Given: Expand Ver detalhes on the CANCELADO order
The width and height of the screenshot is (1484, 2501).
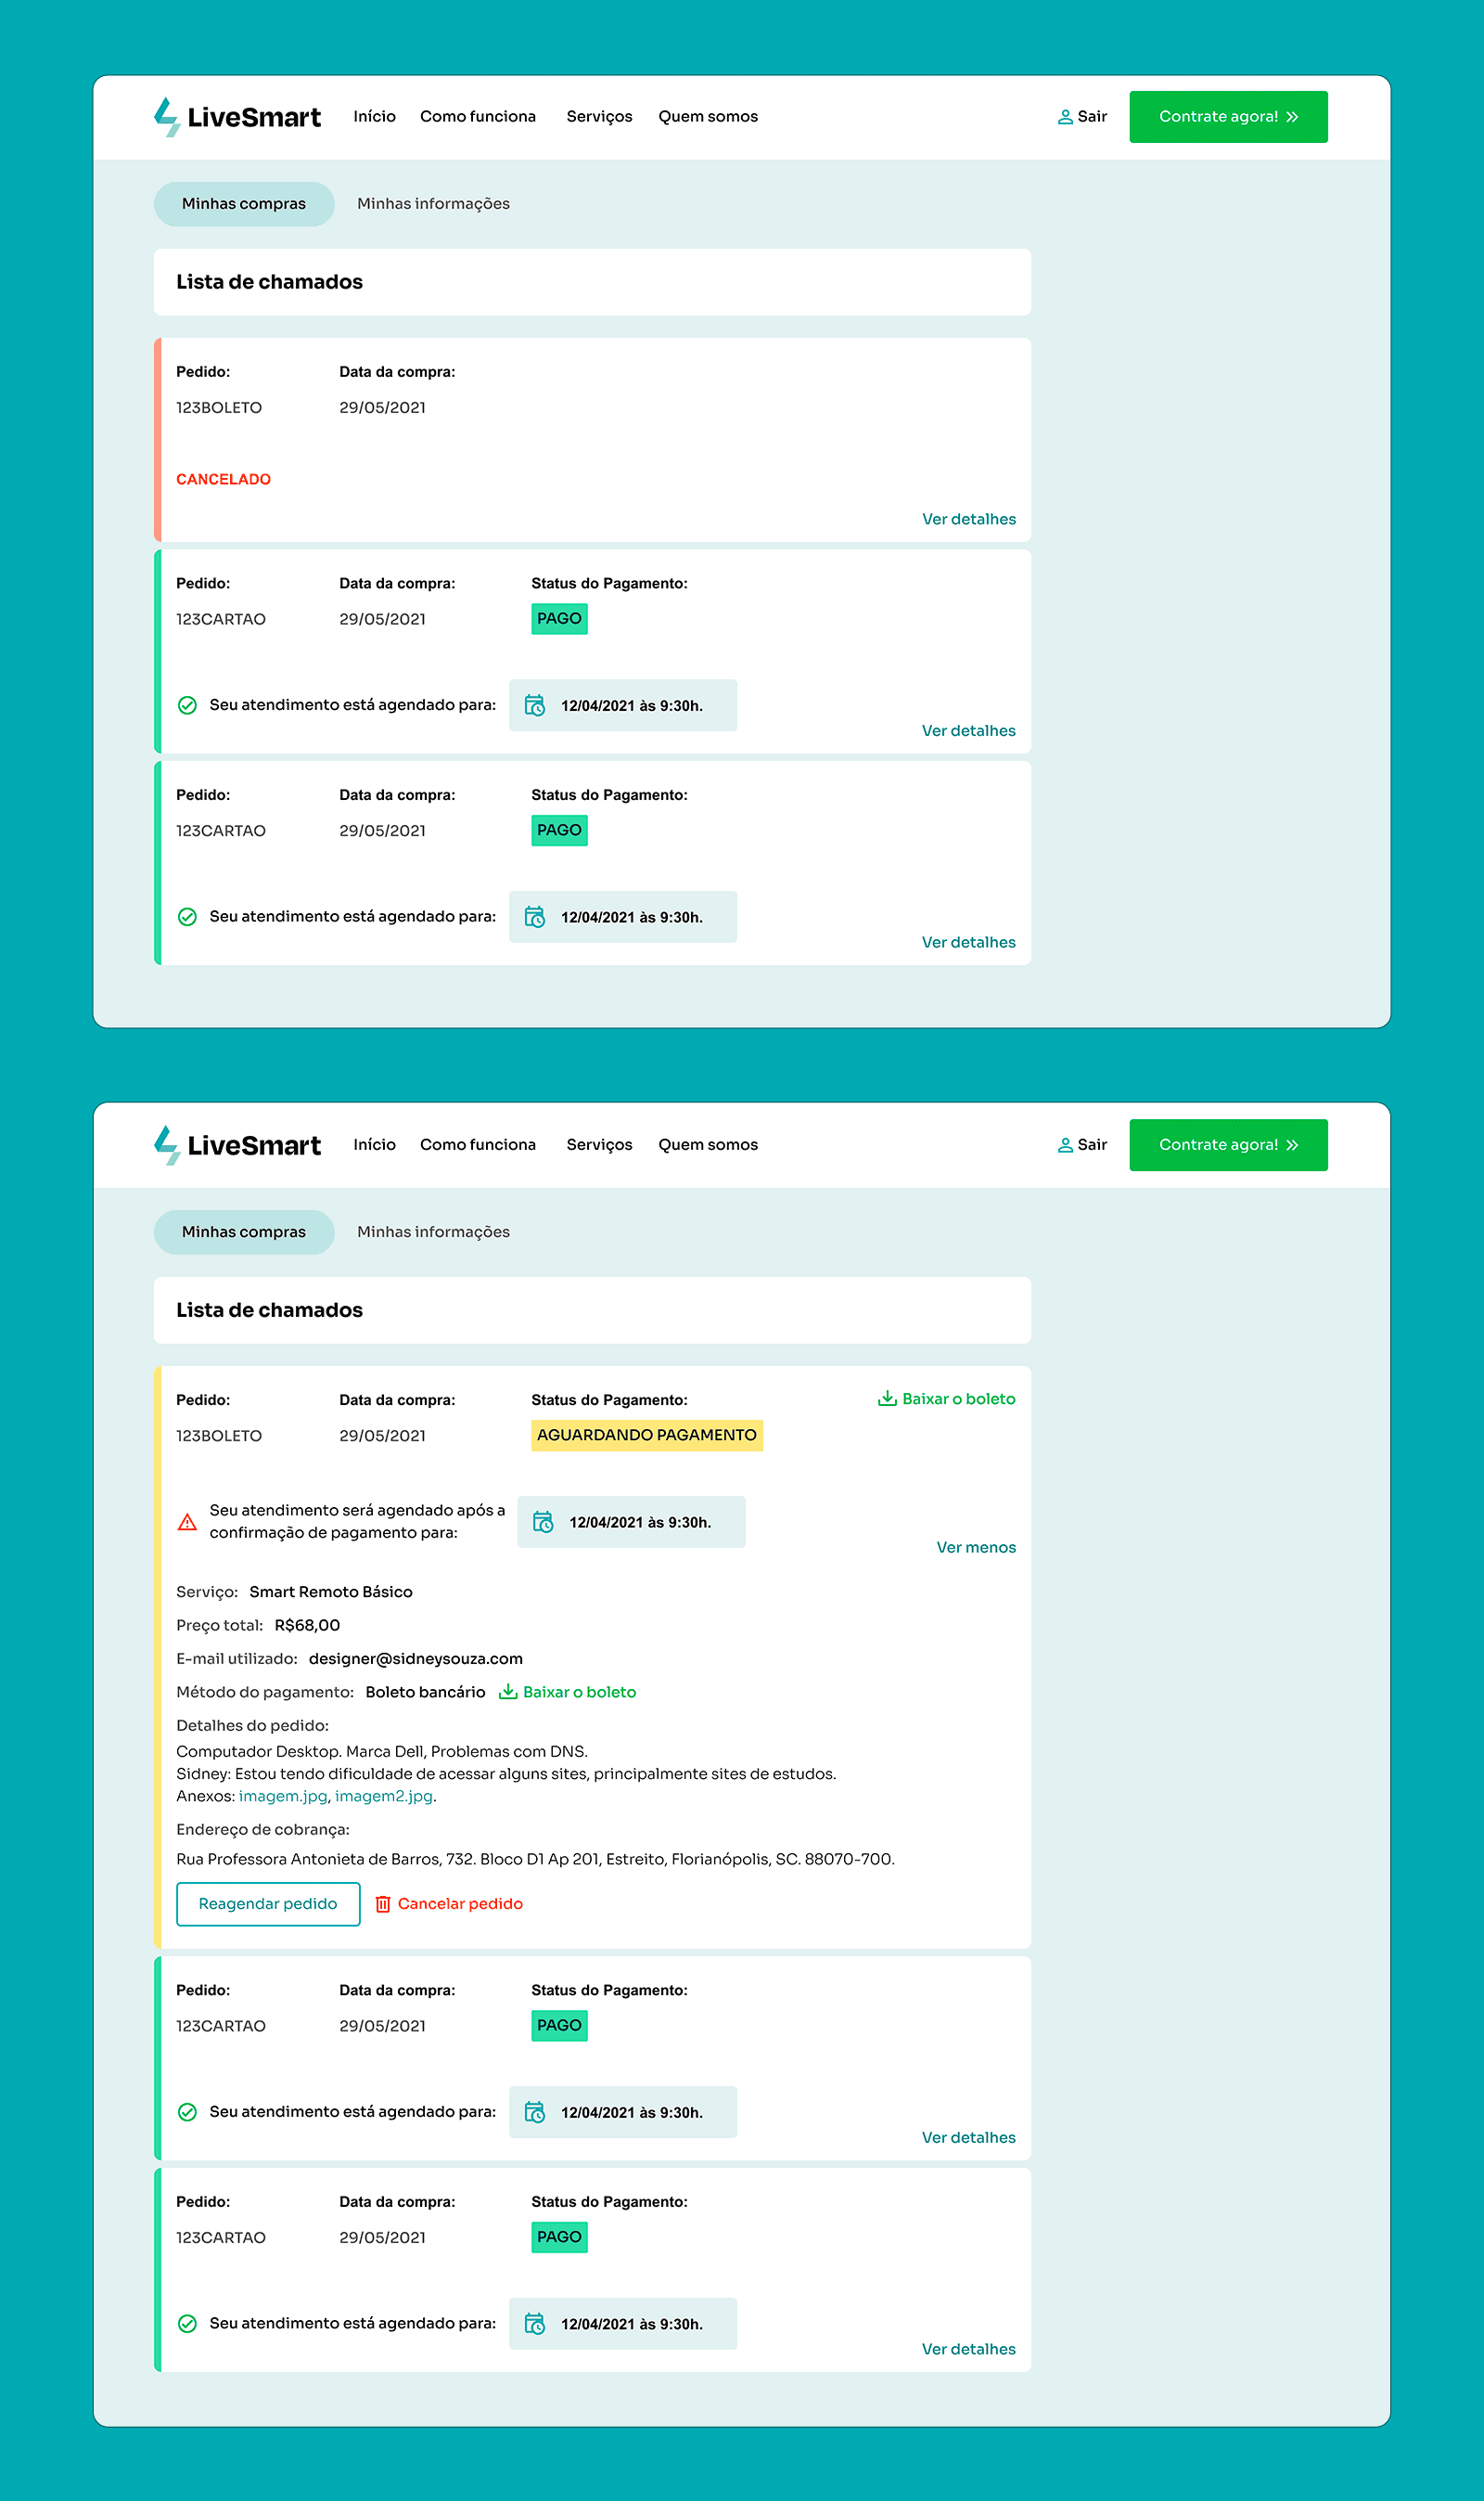Looking at the screenshot, I should [969, 519].
